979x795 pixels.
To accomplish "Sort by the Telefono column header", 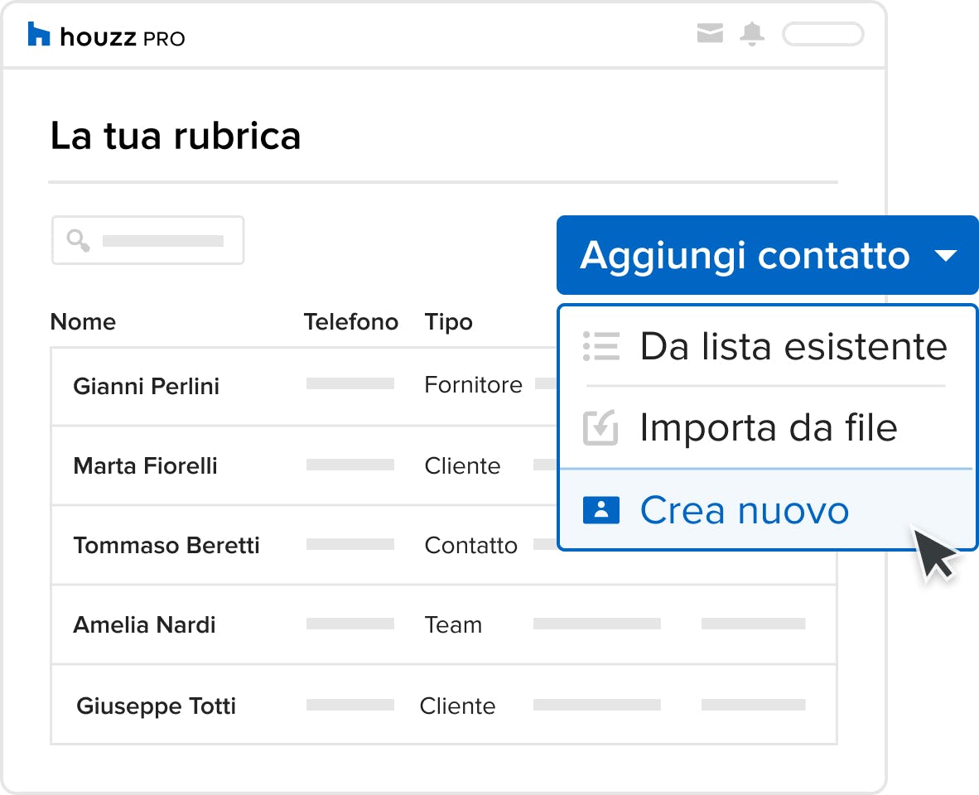I will (x=351, y=322).
